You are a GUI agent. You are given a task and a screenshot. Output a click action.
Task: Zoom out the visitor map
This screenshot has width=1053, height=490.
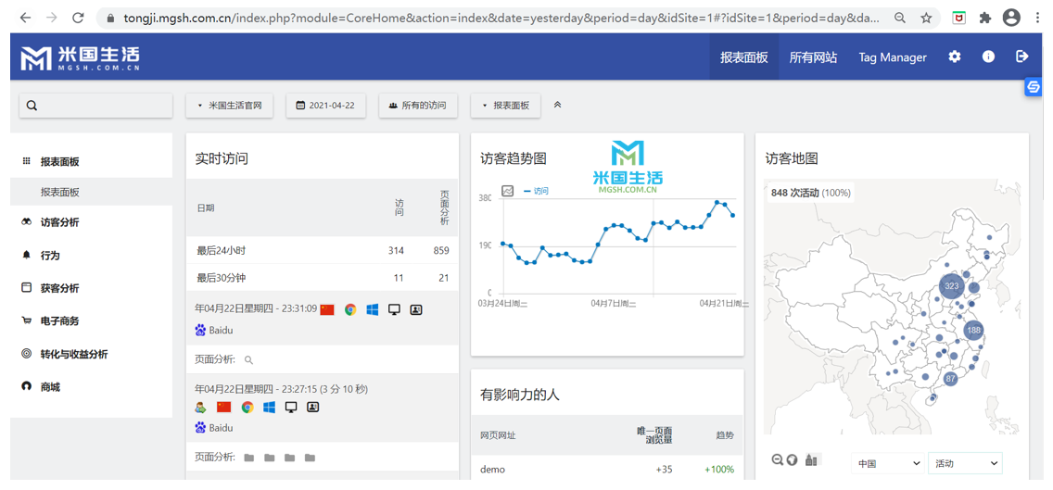(778, 460)
